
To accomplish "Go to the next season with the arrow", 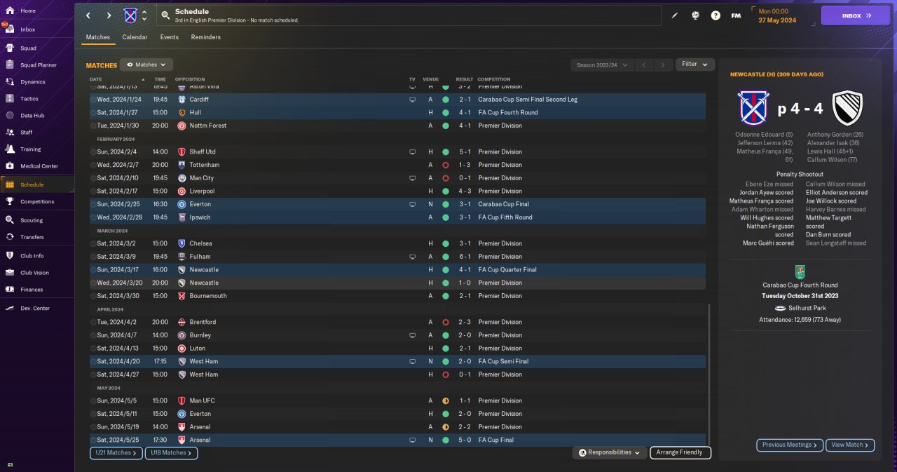I will click(663, 65).
